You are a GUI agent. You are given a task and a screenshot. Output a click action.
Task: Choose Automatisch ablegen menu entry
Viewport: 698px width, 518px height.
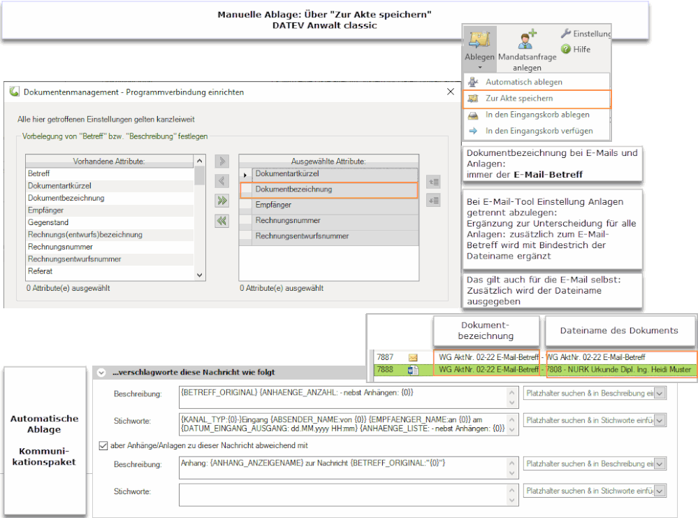[x=536, y=82]
